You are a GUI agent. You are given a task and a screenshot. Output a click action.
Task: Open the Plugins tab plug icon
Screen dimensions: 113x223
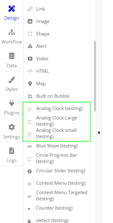coord(12,103)
